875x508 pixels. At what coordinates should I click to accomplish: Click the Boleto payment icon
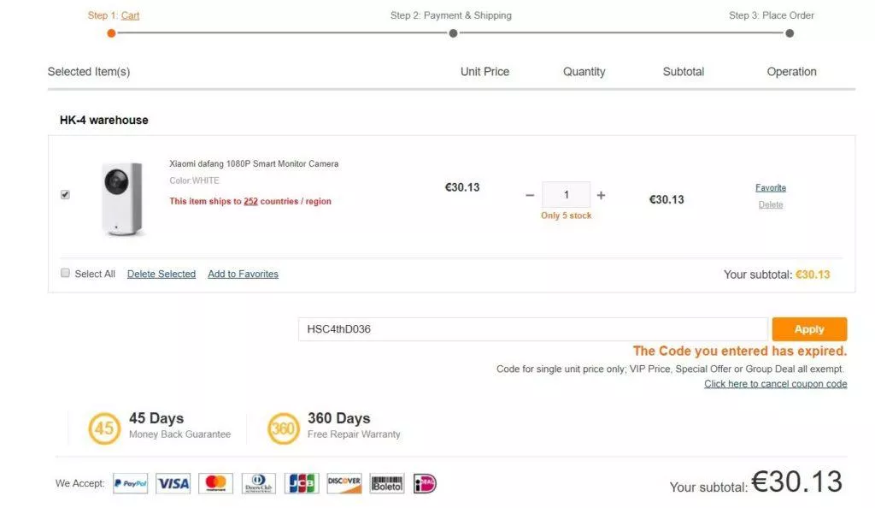point(387,483)
